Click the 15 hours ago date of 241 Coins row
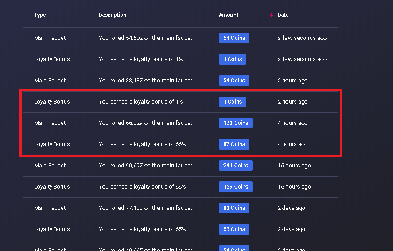 click(295, 166)
